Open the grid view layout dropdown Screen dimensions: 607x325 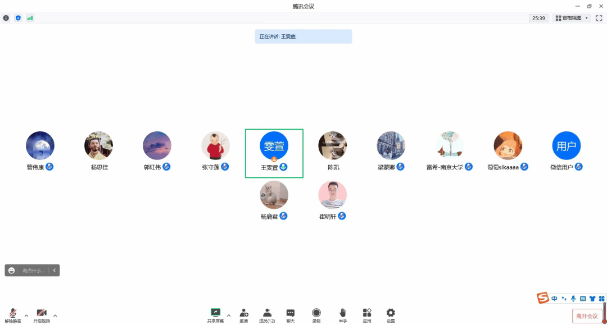572,18
